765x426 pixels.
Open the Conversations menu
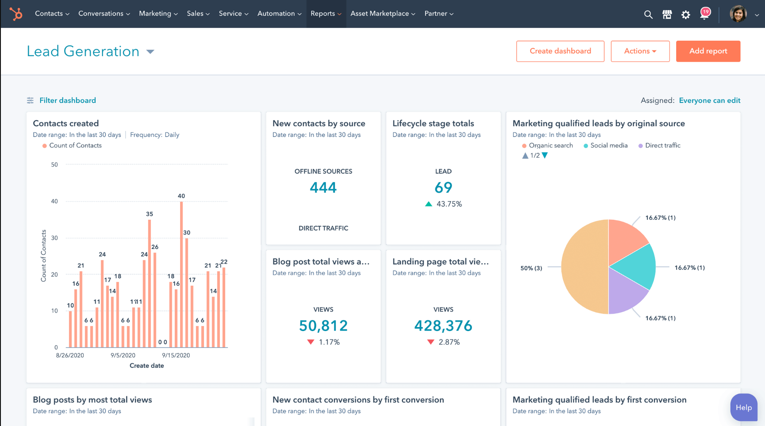(104, 14)
